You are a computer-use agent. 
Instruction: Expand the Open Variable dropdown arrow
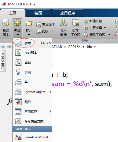(x=105, y=28)
